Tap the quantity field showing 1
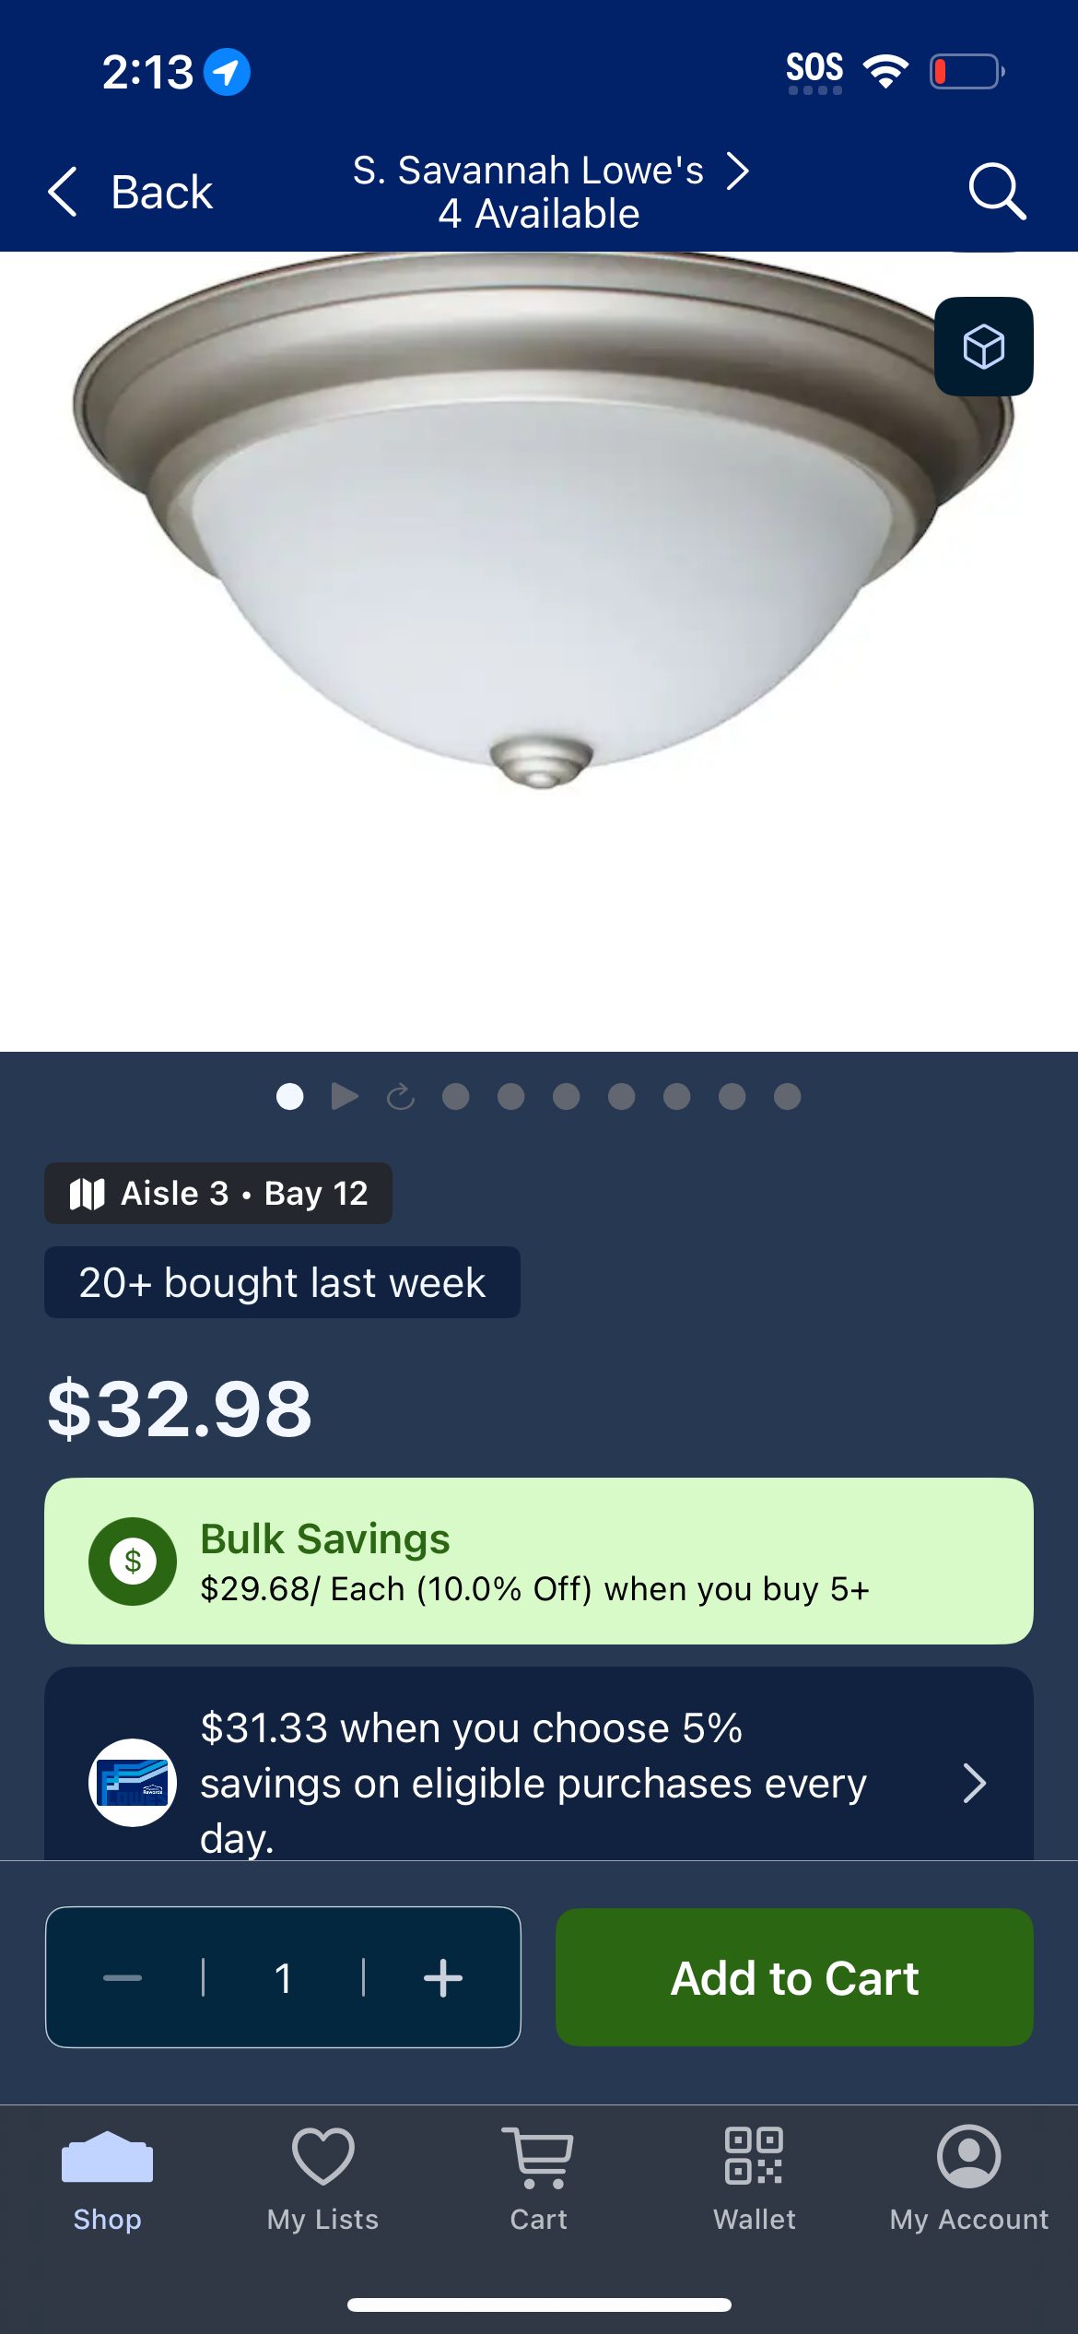 point(283,1977)
